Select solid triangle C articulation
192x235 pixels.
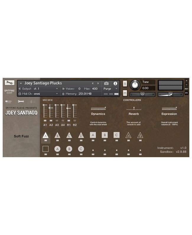69,135
